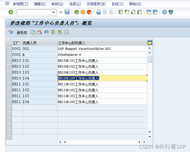This screenshot has width=190, height=152.
Task: Click the Copy As icon
Action: click(x=33, y=32)
